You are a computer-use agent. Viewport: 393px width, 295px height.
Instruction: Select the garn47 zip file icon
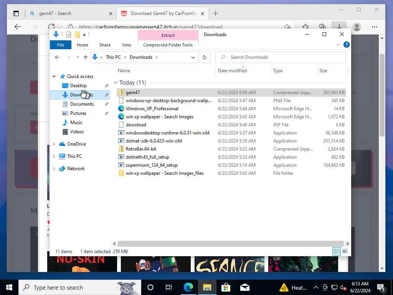121,93
